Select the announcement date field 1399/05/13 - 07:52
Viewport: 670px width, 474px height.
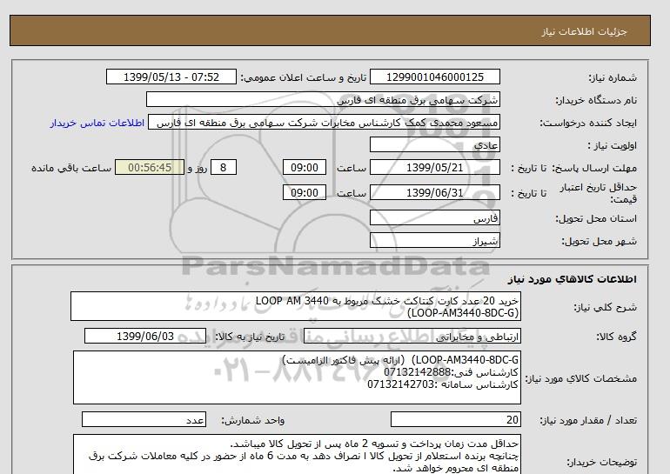[x=171, y=77]
